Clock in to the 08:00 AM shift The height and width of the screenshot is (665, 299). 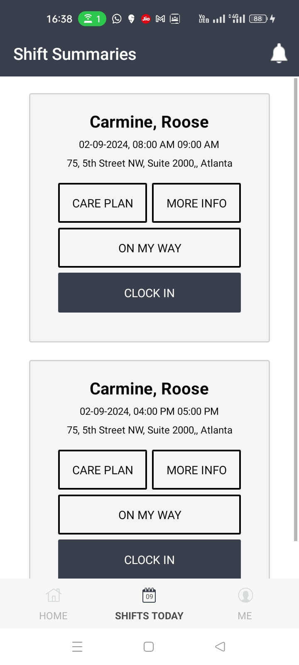[x=149, y=293]
